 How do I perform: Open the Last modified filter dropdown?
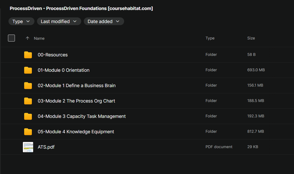point(59,22)
